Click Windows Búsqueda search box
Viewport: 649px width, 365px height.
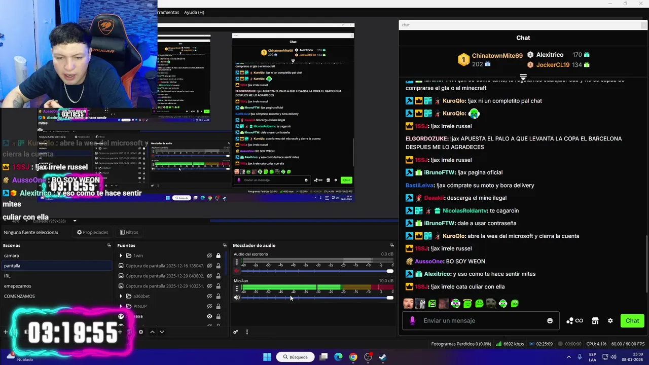(x=295, y=357)
